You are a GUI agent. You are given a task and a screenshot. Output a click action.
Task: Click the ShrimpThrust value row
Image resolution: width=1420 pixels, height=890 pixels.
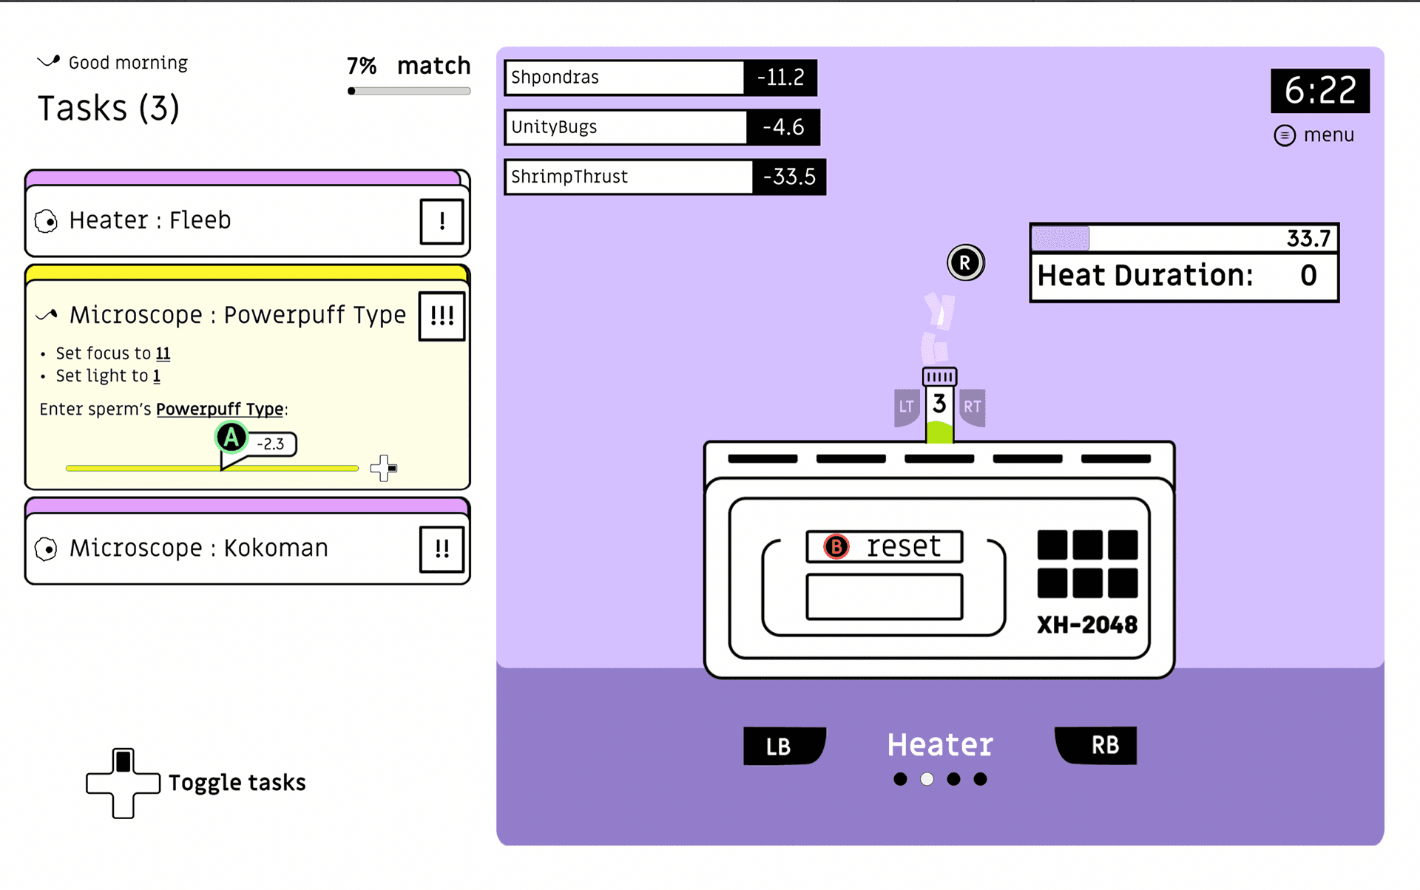pos(665,177)
